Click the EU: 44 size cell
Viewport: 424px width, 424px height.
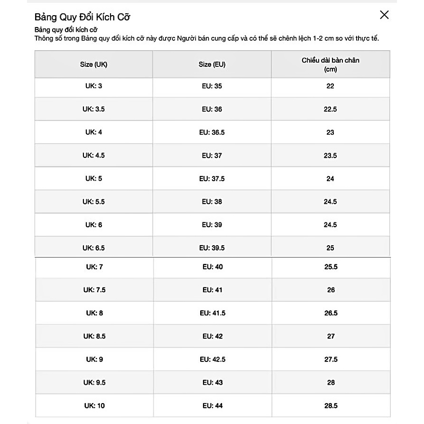(212, 406)
